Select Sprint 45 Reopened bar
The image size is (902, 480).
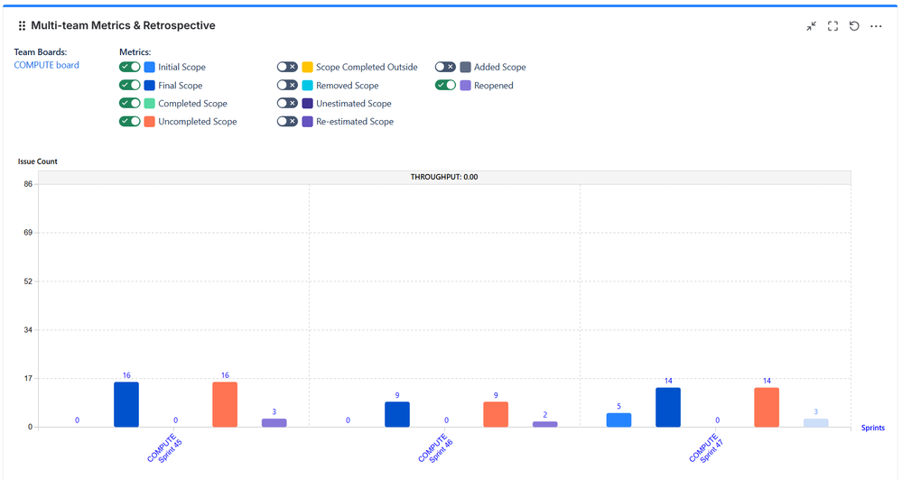click(x=274, y=422)
